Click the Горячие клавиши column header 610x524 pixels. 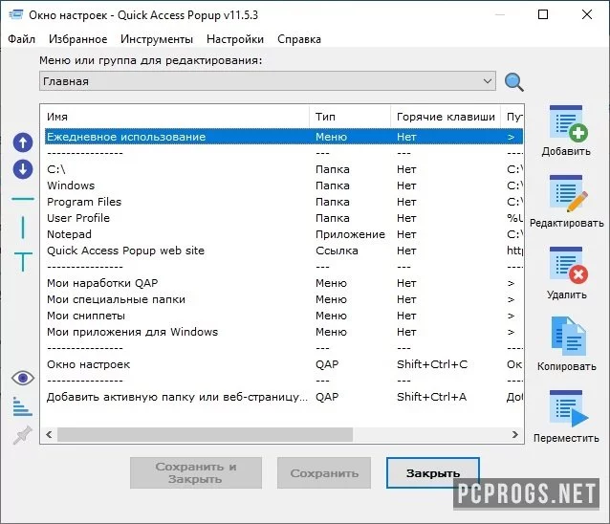point(446,117)
